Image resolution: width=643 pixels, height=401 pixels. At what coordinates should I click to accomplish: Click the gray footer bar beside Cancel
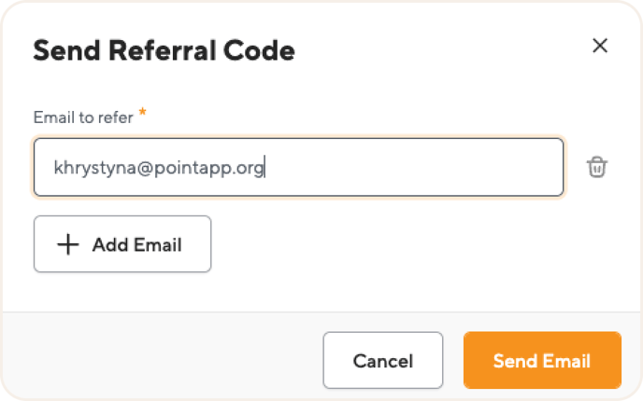(x=163, y=357)
